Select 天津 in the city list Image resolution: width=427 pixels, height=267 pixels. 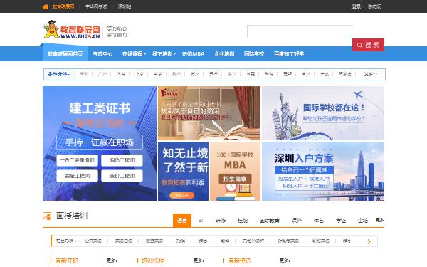(213, 74)
